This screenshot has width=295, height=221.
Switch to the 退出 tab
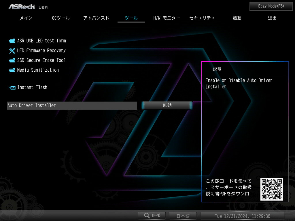tap(272, 18)
